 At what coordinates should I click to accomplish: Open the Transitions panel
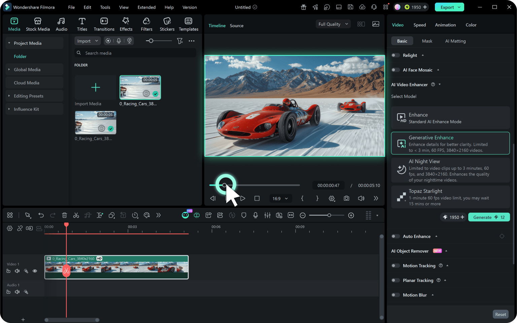click(x=104, y=25)
